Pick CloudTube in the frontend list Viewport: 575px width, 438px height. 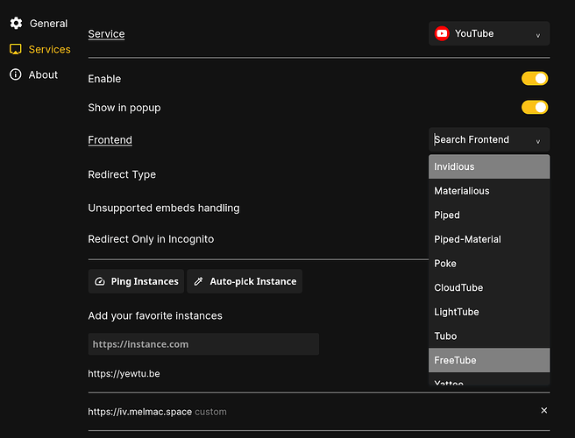pos(489,287)
